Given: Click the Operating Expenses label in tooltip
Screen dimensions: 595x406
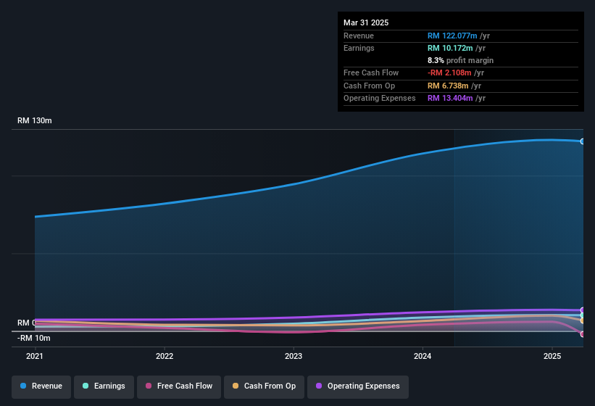Looking at the screenshot, I should (380, 99).
